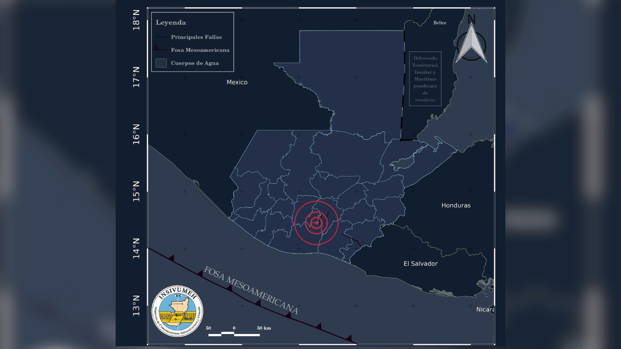Click the 16°N latitude label
The image size is (621, 349).
pos(136,134)
